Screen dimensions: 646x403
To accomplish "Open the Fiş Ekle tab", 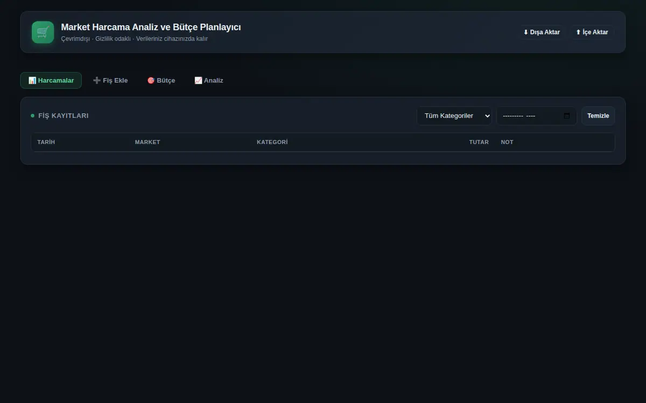I will click(110, 81).
